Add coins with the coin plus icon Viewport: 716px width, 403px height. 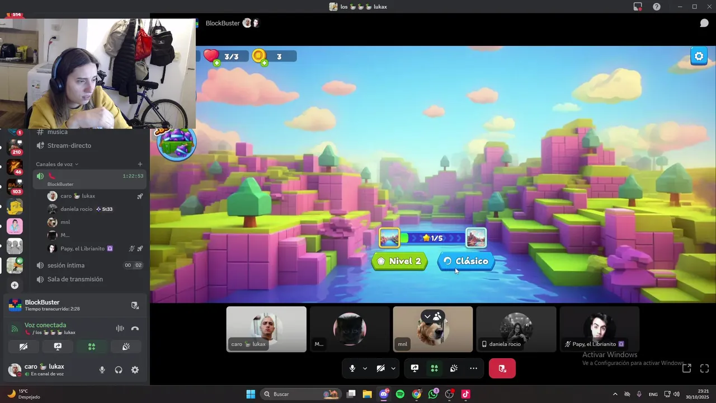coord(265,63)
